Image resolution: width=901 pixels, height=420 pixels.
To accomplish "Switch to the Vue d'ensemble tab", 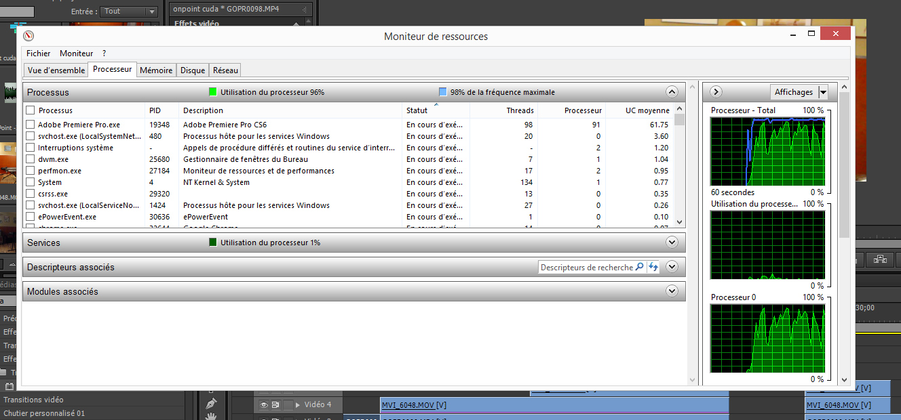I will pyautogui.click(x=56, y=70).
